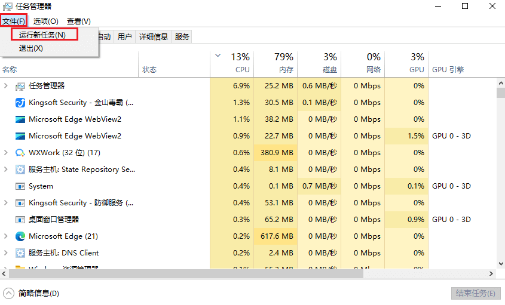Sort by the 网络 column header

pyautogui.click(x=363, y=64)
